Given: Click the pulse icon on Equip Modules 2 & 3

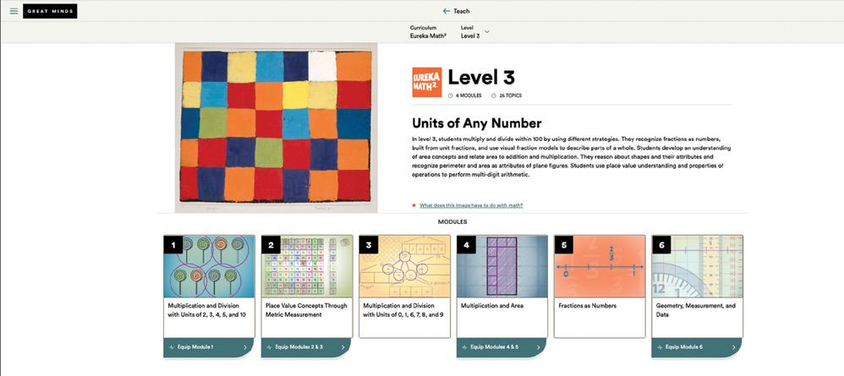Looking at the screenshot, I should tap(269, 347).
